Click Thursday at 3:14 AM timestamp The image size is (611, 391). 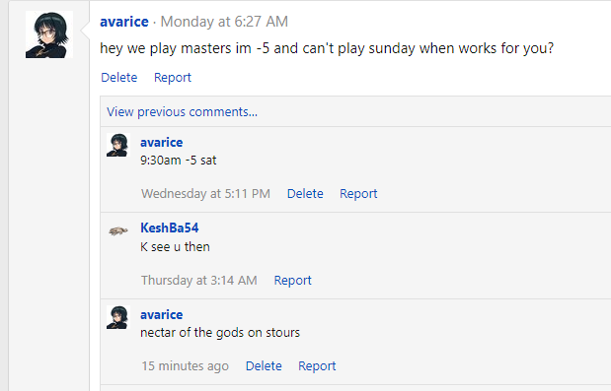[199, 281]
